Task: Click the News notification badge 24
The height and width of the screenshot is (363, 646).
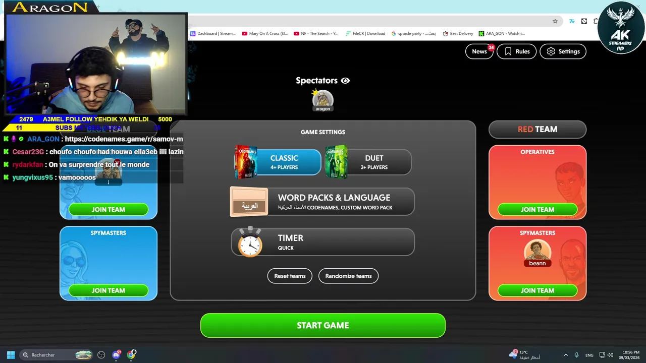Action: [491, 47]
